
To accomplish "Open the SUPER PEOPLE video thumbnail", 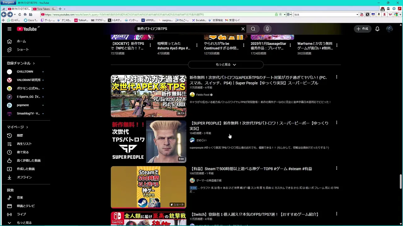I will [x=149, y=142].
